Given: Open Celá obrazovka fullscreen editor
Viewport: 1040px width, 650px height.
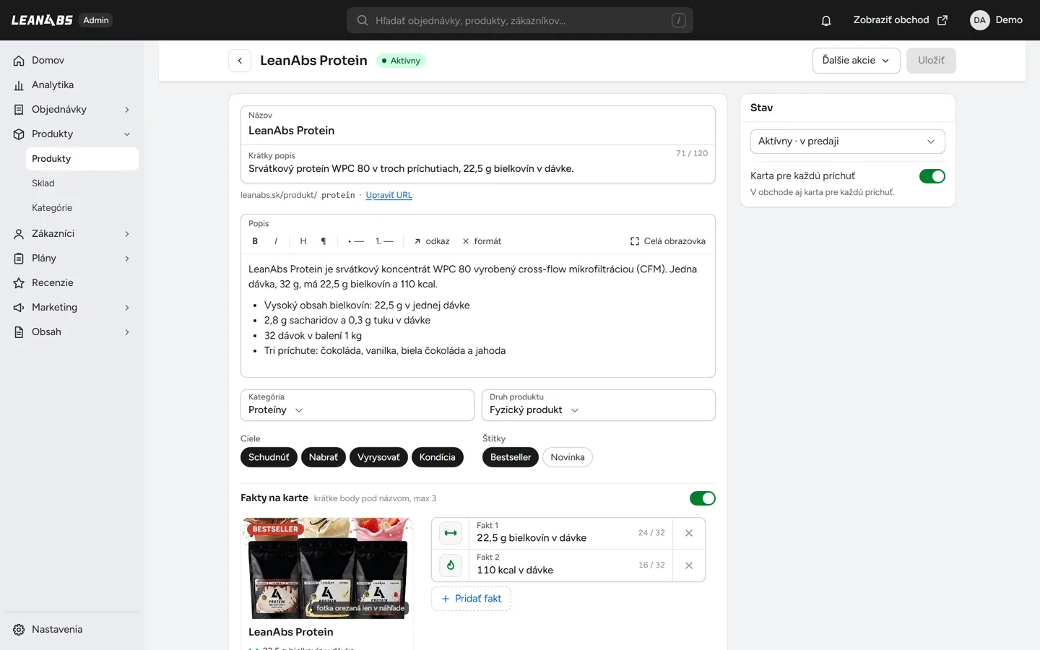Looking at the screenshot, I should point(668,241).
